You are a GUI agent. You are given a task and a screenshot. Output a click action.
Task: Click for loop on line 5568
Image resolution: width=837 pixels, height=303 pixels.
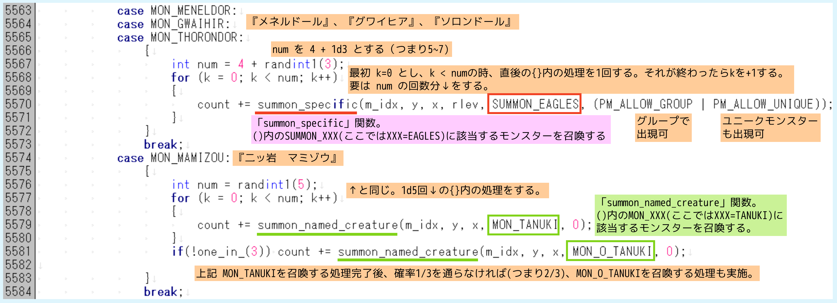[x=254, y=77]
